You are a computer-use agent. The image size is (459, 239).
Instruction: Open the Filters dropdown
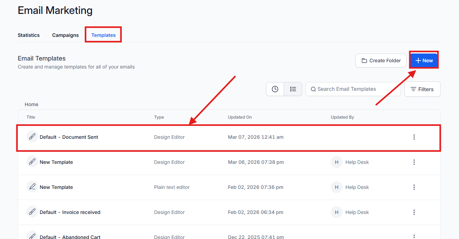point(422,89)
